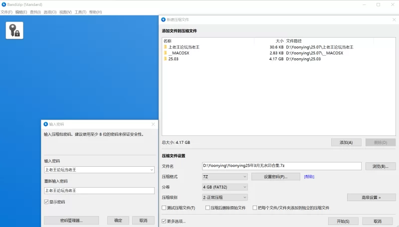
Task: Cancel the 新建压缩文件 dialog
Action: (x=378, y=221)
